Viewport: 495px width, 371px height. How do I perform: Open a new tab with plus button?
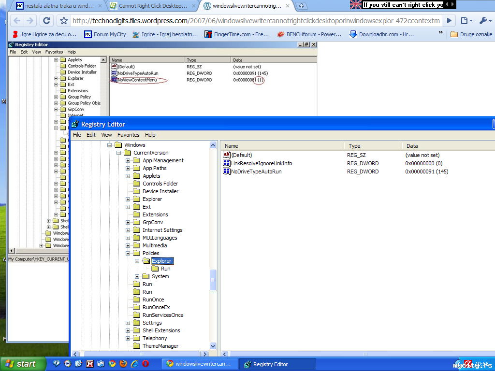click(302, 6)
